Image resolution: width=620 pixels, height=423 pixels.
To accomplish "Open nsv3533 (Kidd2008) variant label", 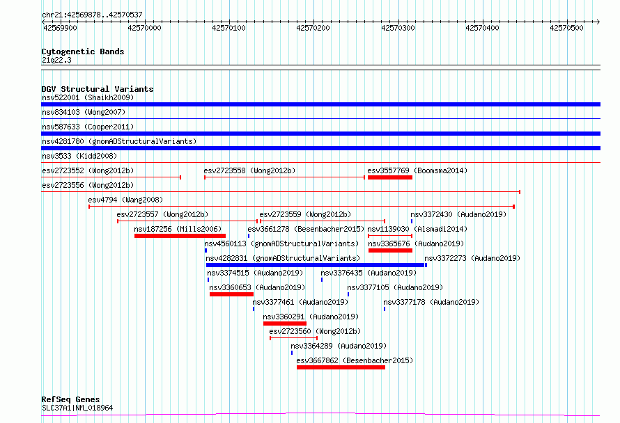I will pos(79,156).
